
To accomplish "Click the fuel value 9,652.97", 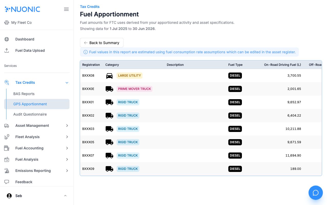I will click(294, 102).
